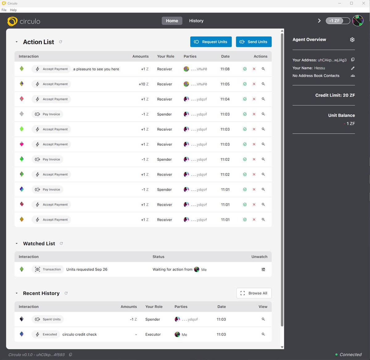This screenshot has height=360, width=370.
Task: Edit your name using the pencil icon
Action: (353, 68)
